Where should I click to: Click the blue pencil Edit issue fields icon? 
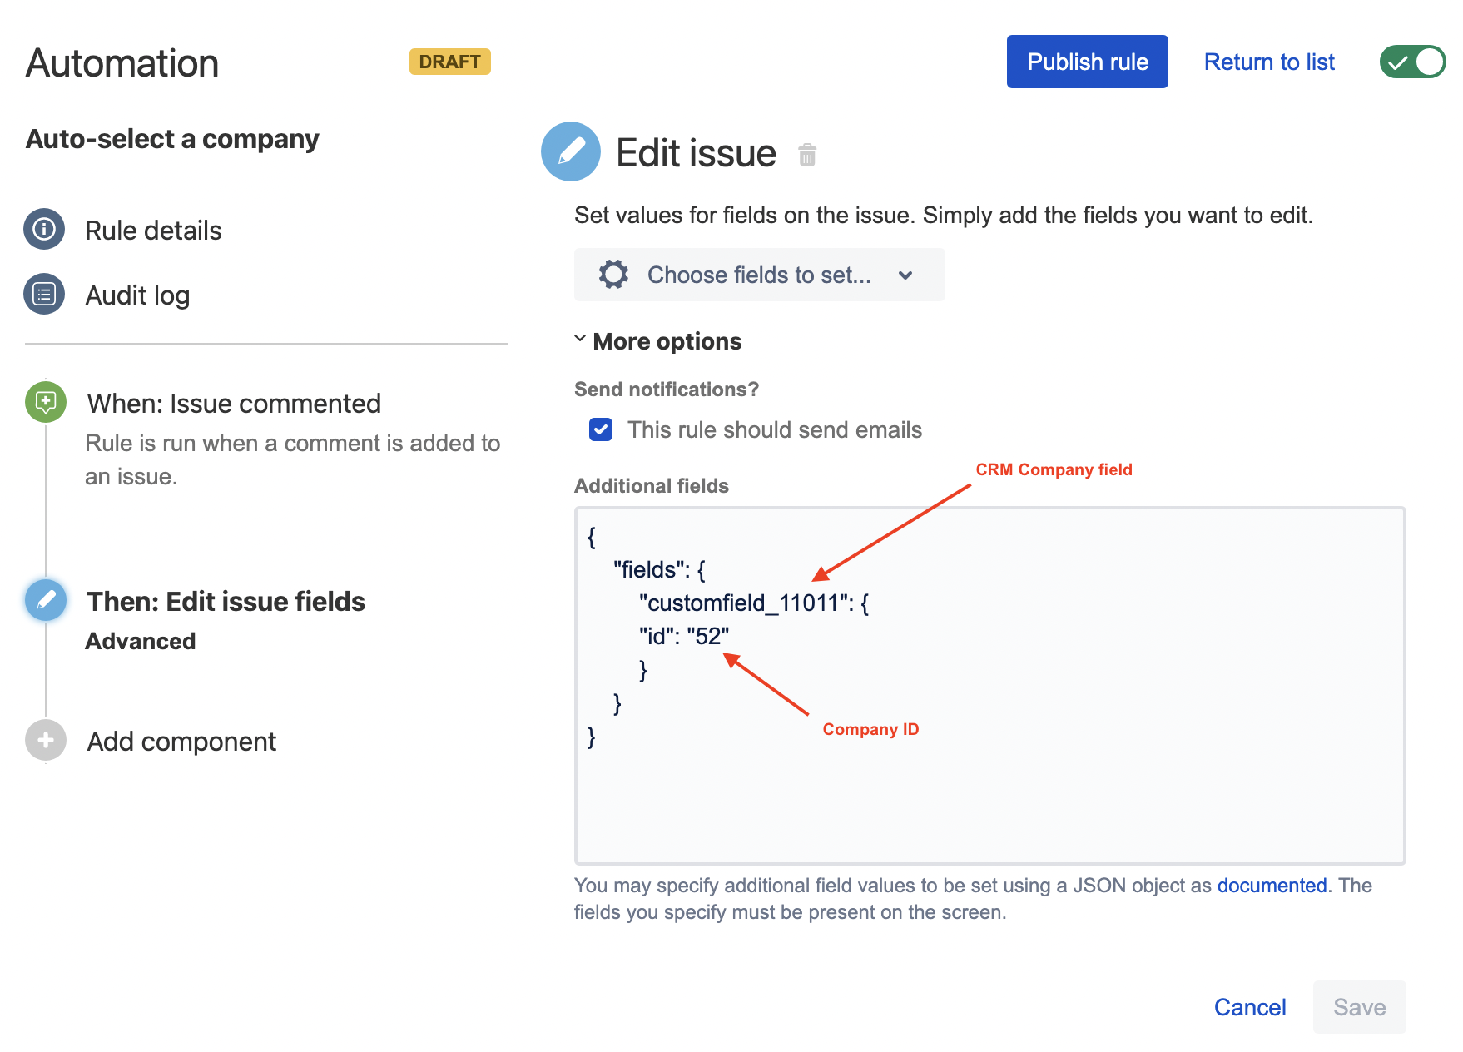(46, 600)
